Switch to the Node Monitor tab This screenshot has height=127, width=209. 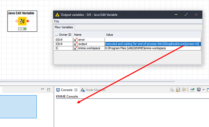tap(93, 90)
